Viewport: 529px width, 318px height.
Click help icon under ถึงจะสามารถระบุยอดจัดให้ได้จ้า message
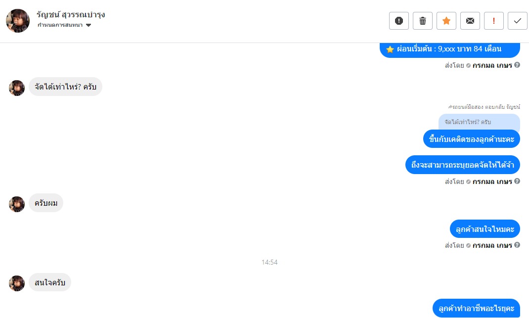click(x=517, y=182)
